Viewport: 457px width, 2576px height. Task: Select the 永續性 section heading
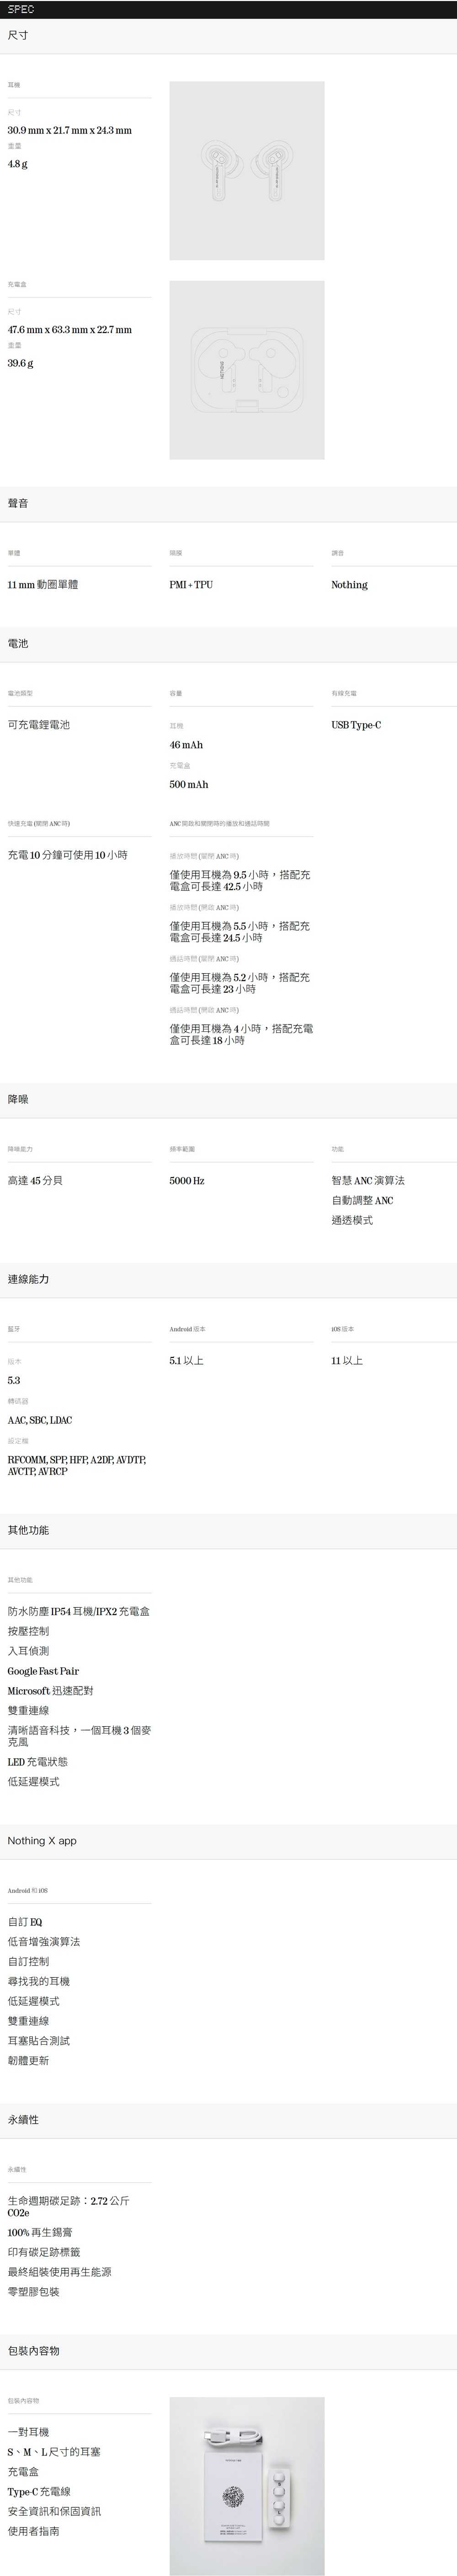(23, 2119)
